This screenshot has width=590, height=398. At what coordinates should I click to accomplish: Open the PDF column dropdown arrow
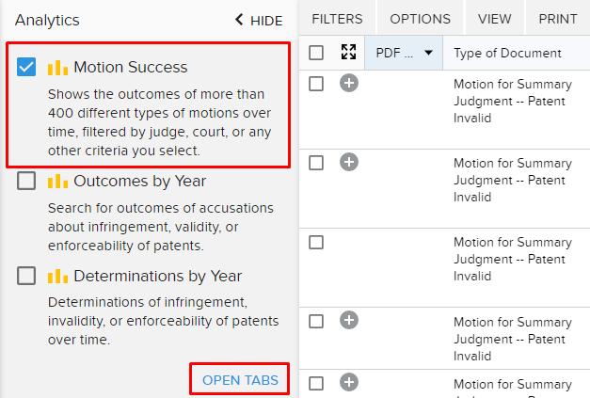click(428, 53)
